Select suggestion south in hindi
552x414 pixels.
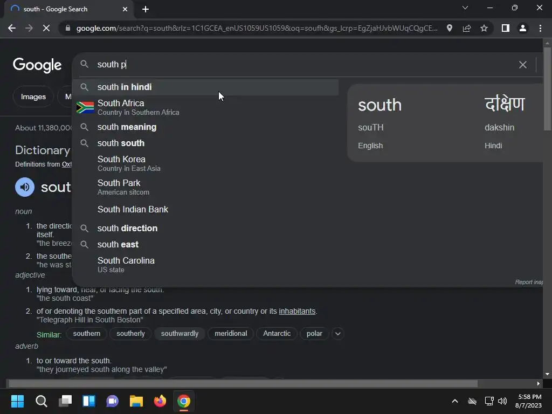(205, 87)
